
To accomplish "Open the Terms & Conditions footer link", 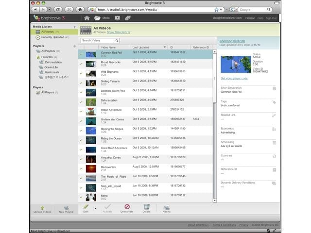I will pos(224,225).
